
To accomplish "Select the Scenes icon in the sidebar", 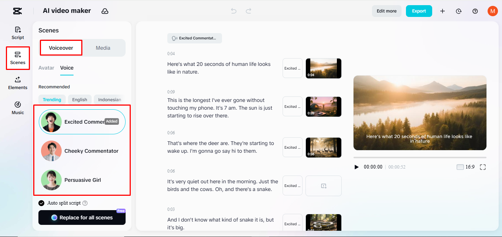I will 17,58.
